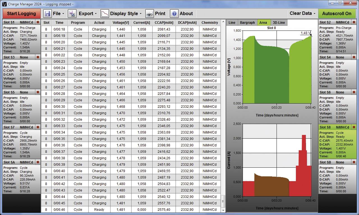Select the Export document icon

pos(72,13)
